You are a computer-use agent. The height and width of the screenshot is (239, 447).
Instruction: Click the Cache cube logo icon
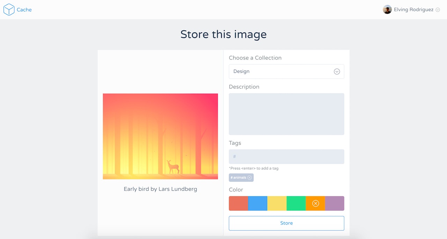[9, 10]
